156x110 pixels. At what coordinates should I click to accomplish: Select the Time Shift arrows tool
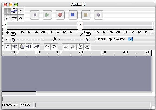tap(14, 18)
